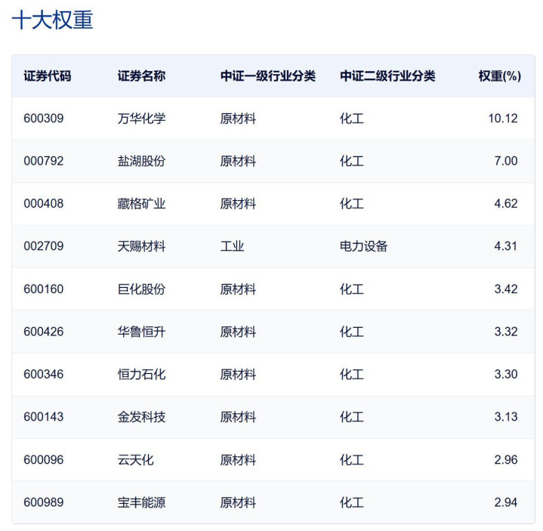Select stock code 600309
Image resolution: width=543 pixels, height=531 pixels.
tap(44, 119)
